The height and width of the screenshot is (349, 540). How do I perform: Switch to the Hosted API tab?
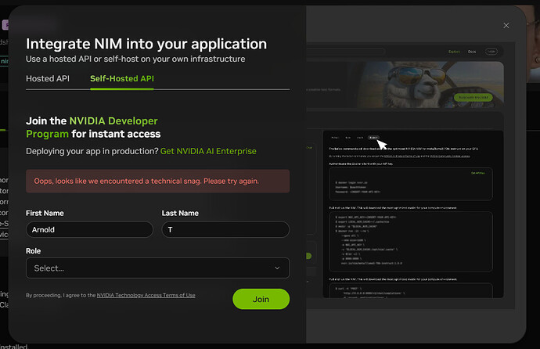point(48,78)
